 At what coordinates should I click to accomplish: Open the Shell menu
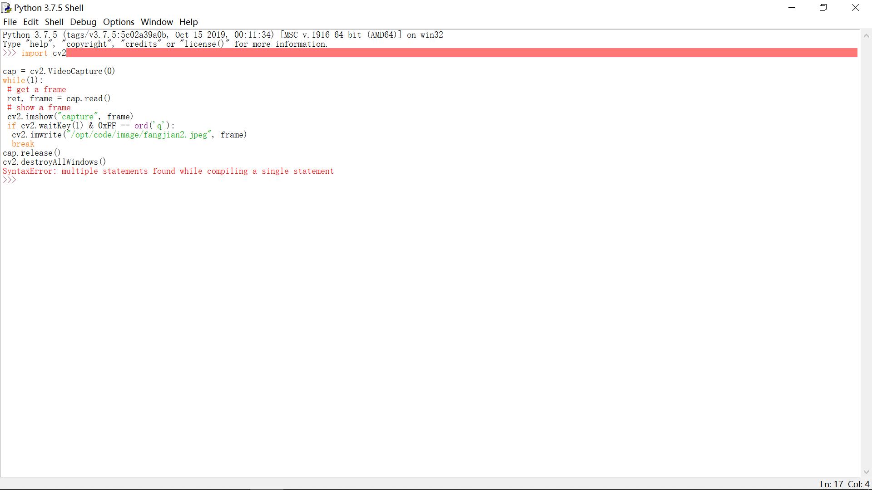(54, 22)
